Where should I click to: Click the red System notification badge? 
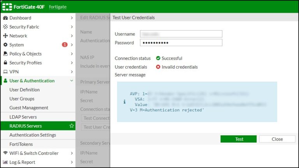pos(65,45)
